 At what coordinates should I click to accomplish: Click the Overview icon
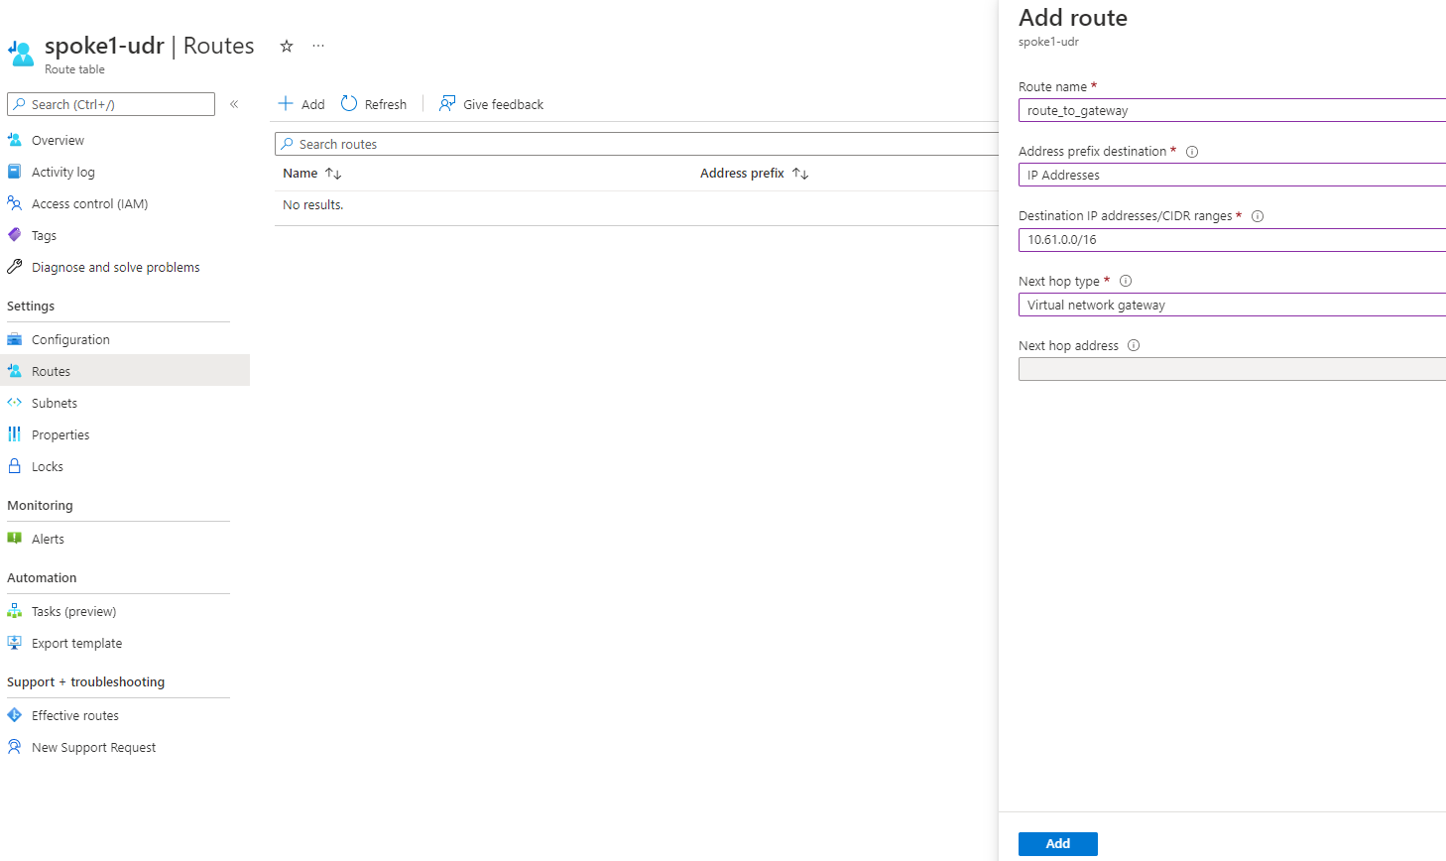[15, 140]
